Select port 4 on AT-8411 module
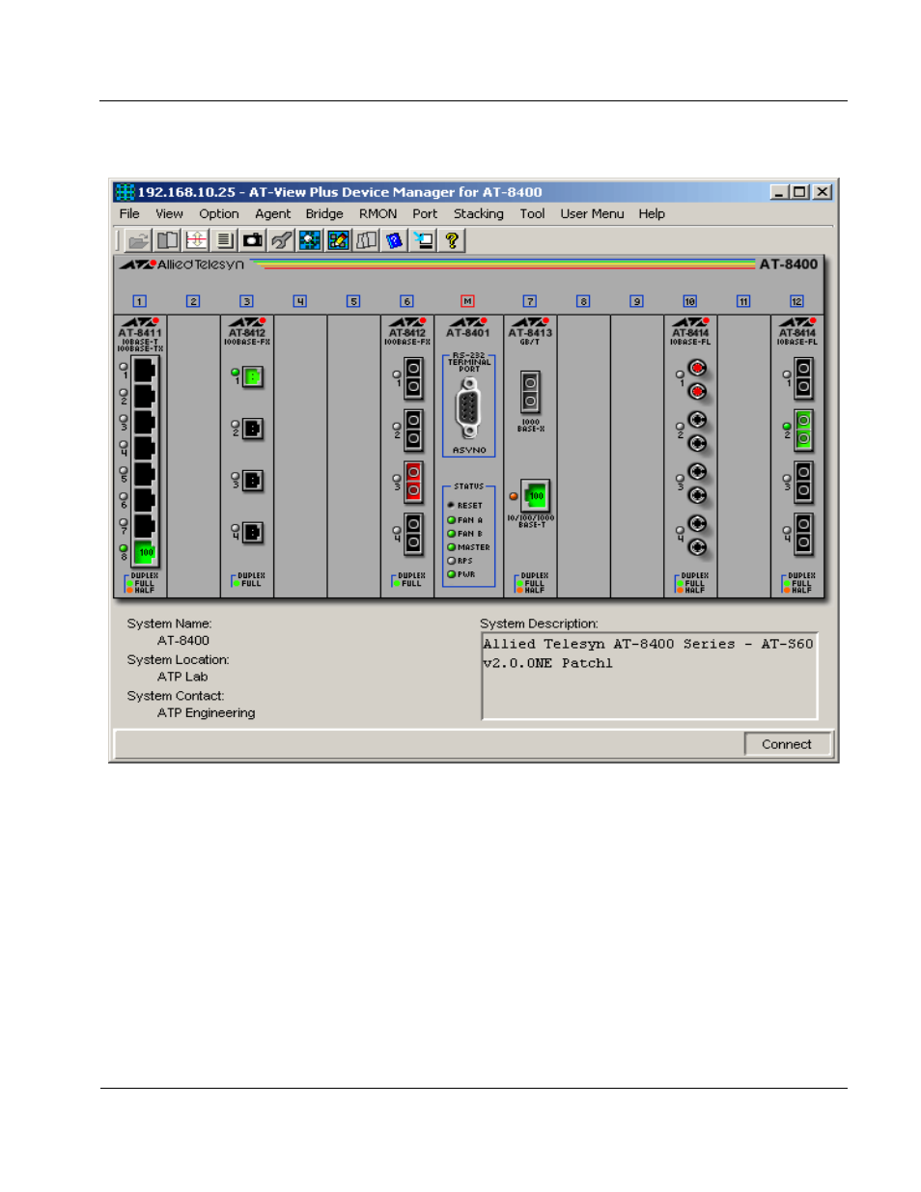The image size is (921, 1192). pyautogui.click(x=145, y=448)
